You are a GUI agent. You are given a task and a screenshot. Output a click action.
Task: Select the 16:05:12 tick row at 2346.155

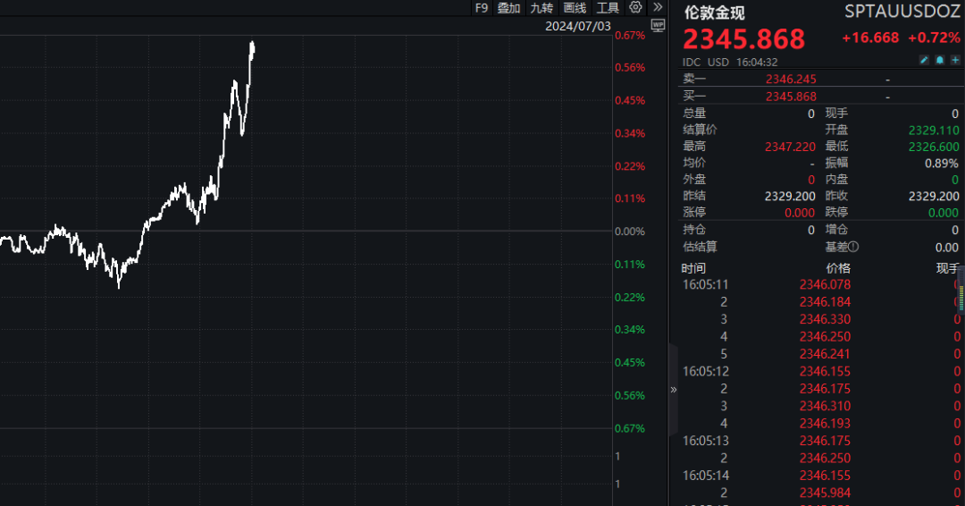point(824,371)
